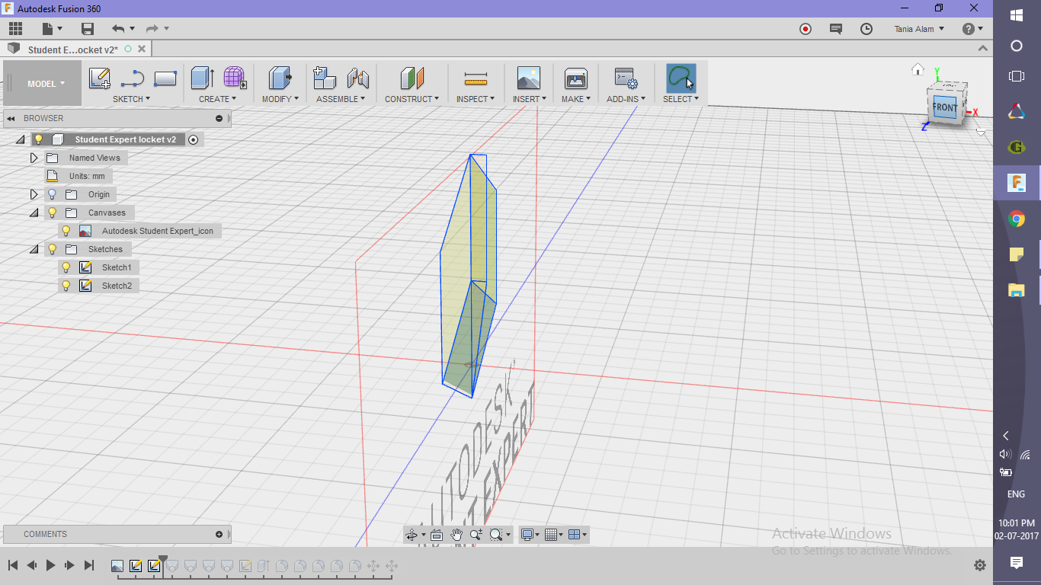This screenshot has width=1041, height=585.
Task: Open the INSERT dropdown
Action: coord(529,99)
